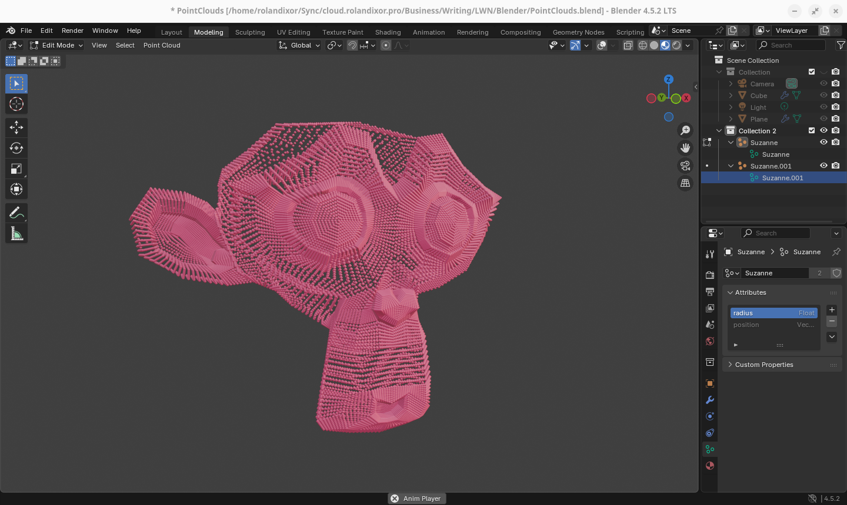Viewport: 847px width, 505px height.
Task: Choose the Measure tool
Action: coord(16,234)
